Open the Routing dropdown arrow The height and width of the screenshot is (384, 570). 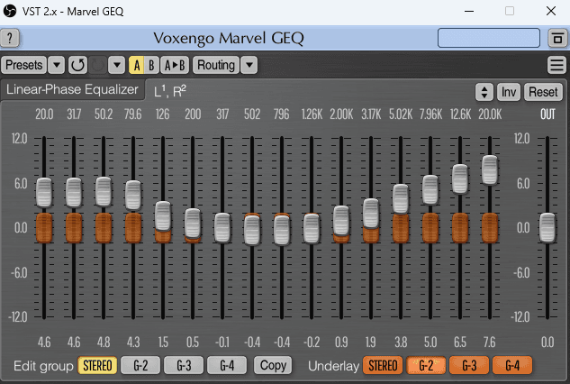[x=249, y=65]
